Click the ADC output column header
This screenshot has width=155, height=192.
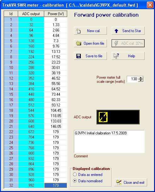pos(31,14)
